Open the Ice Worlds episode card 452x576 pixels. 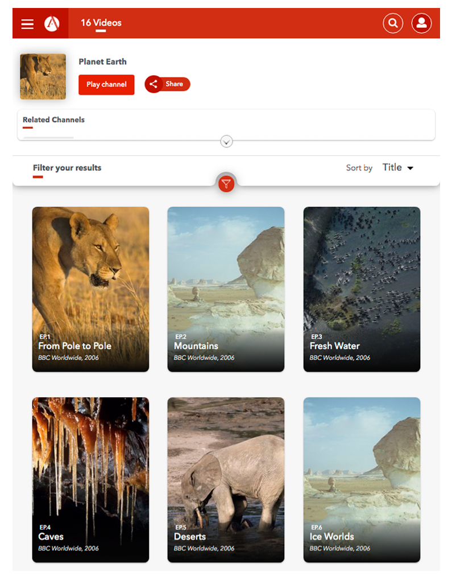tap(362, 479)
